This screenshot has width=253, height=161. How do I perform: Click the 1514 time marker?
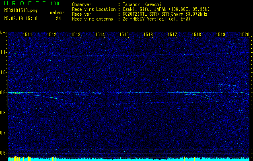tap(100, 34)
